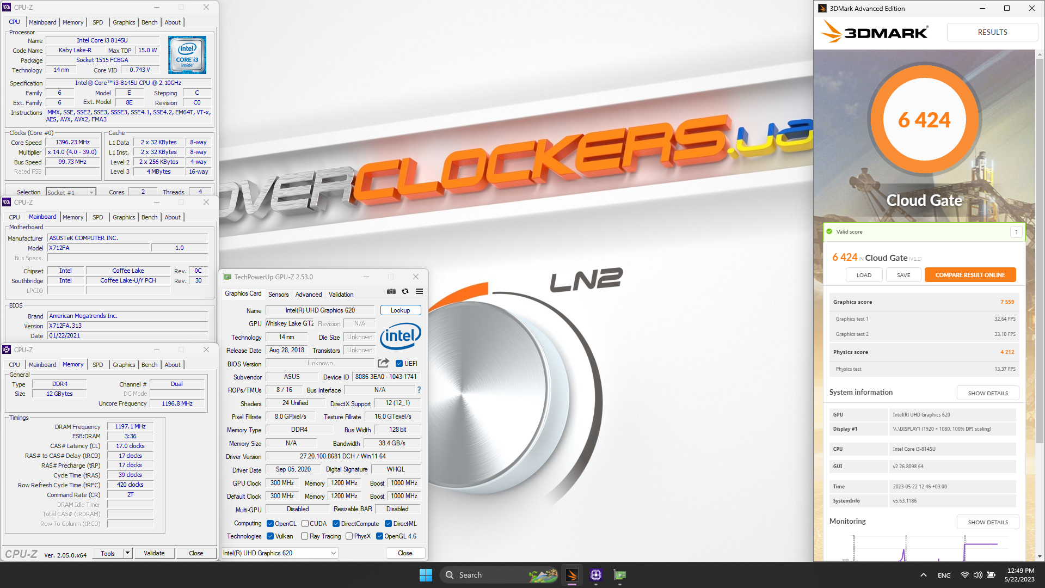Open the GPU selection dropdown in GPU-Z
Image resolution: width=1045 pixels, height=588 pixels.
tap(280, 553)
